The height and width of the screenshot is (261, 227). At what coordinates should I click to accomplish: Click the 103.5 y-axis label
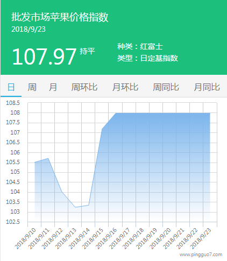point(13,202)
